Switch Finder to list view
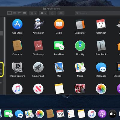 point(15,13)
